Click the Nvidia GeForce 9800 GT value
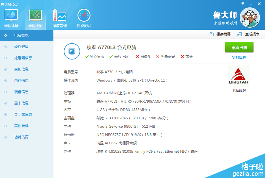Viewport: 265px width, 178px height. coord(127,127)
